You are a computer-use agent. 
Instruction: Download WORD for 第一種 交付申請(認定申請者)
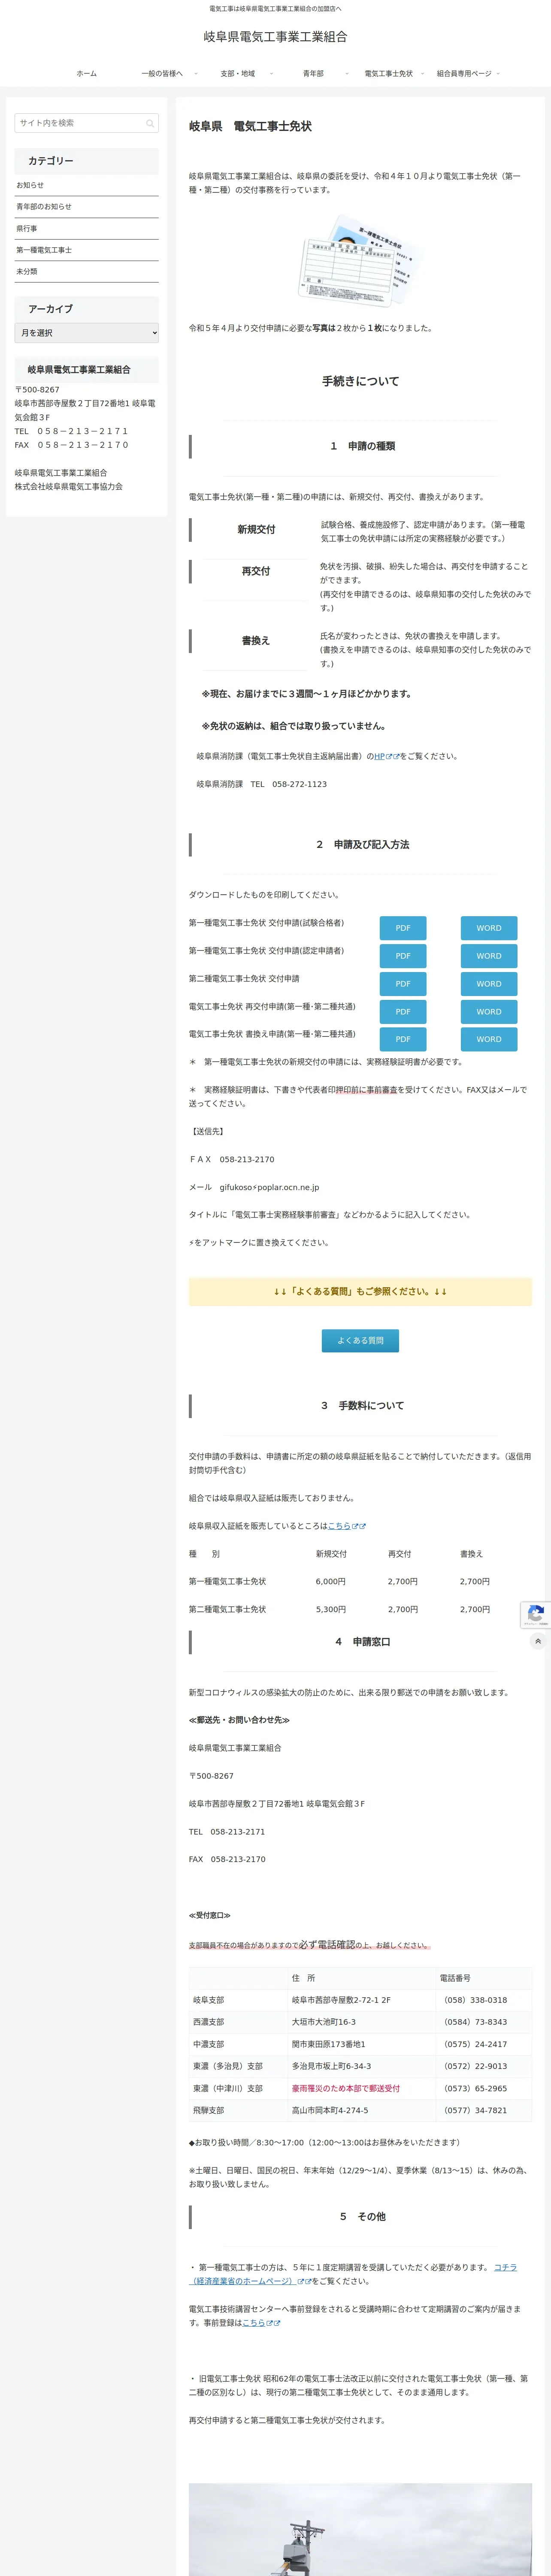(489, 956)
